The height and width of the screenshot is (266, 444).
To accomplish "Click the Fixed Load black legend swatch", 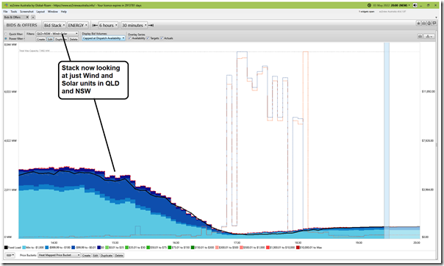I will [x=6, y=248].
